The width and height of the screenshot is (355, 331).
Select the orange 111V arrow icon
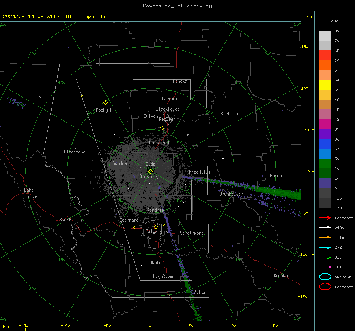[325, 237]
